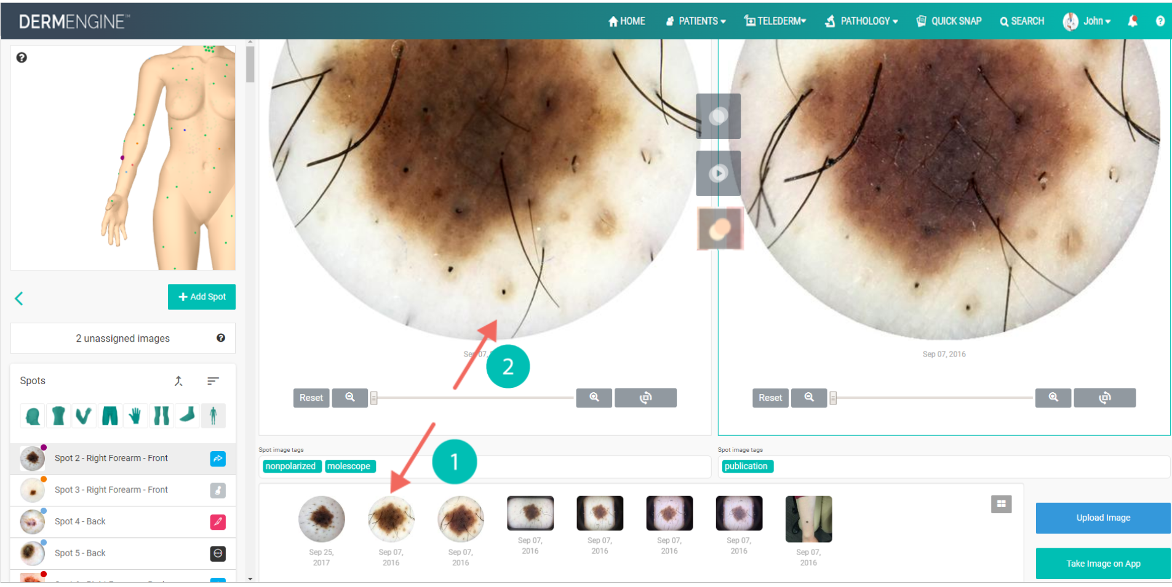Image resolution: width=1172 pixels, height=587 pixels.
Task: Open the John user account dropdown
Action: pos(1087,21)
